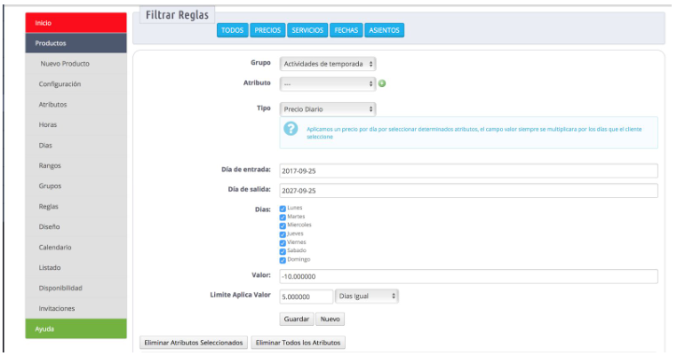
Task: Filter rules by PRECIOS
Action: 267,30
